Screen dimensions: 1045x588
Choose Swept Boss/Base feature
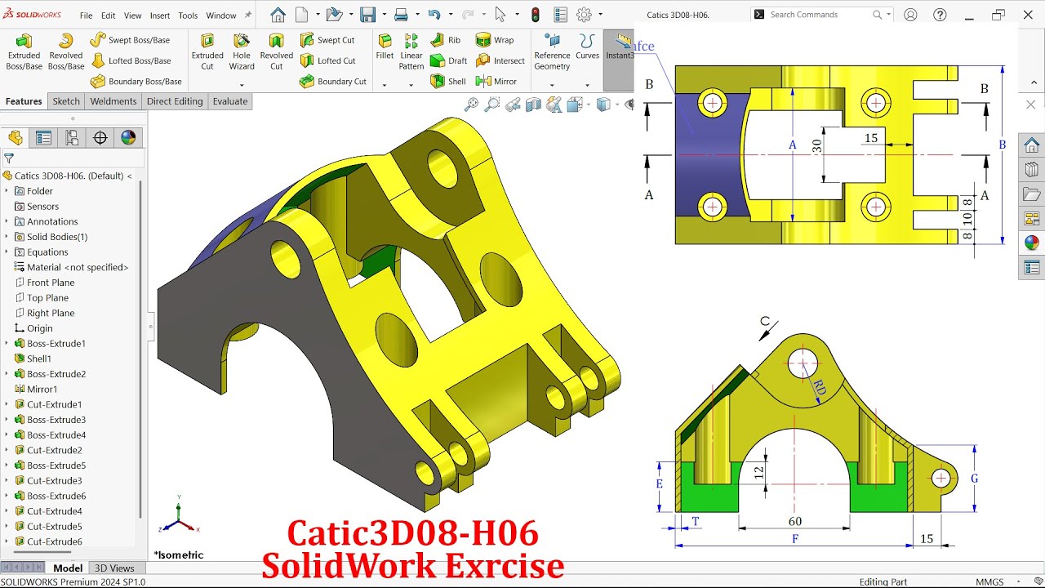tap(130, 40)
